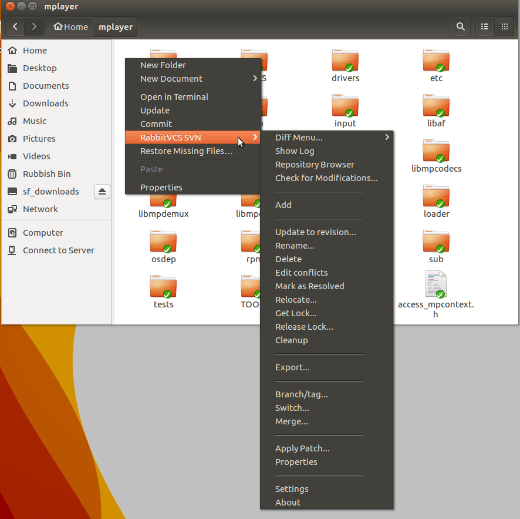Switch to icon grid view layout

pos(504,26)
